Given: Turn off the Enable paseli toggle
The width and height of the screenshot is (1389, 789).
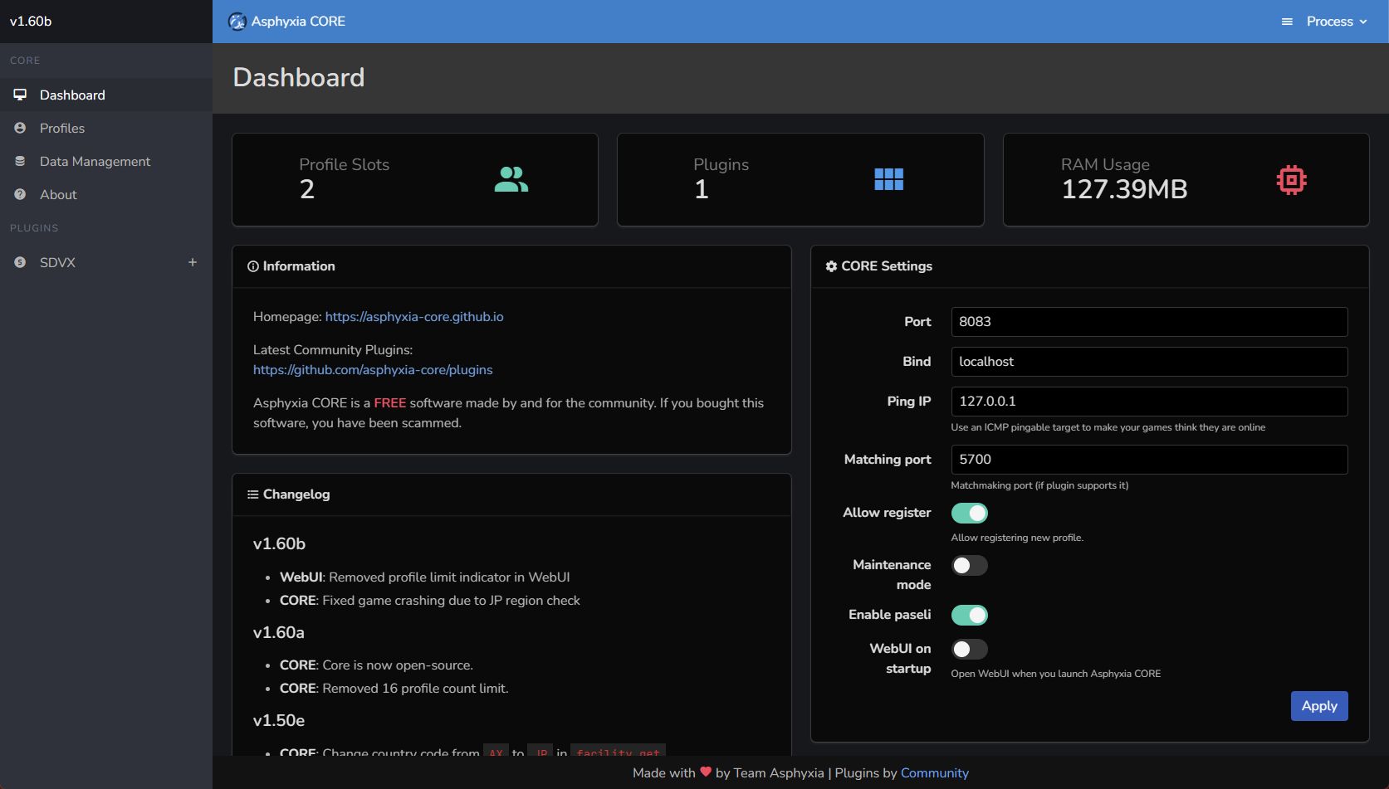Looking at the screenshot, I should click(x=969, y=616).
